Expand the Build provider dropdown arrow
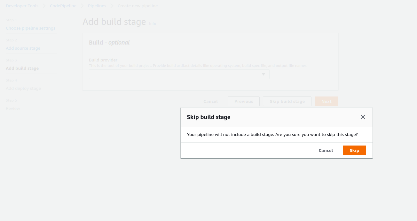417x221 pixels. click(264, 74)
